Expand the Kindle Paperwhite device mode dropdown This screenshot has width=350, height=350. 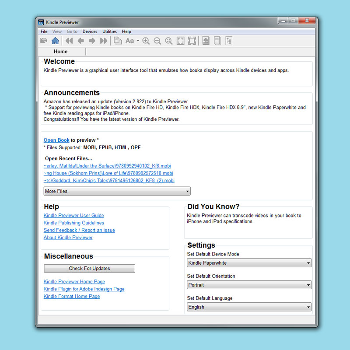tap(249, 263)
